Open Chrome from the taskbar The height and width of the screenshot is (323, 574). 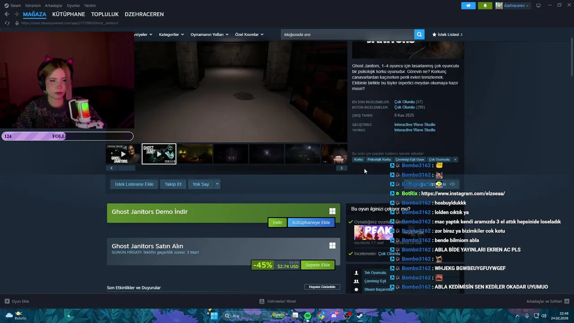coord(321,316)
